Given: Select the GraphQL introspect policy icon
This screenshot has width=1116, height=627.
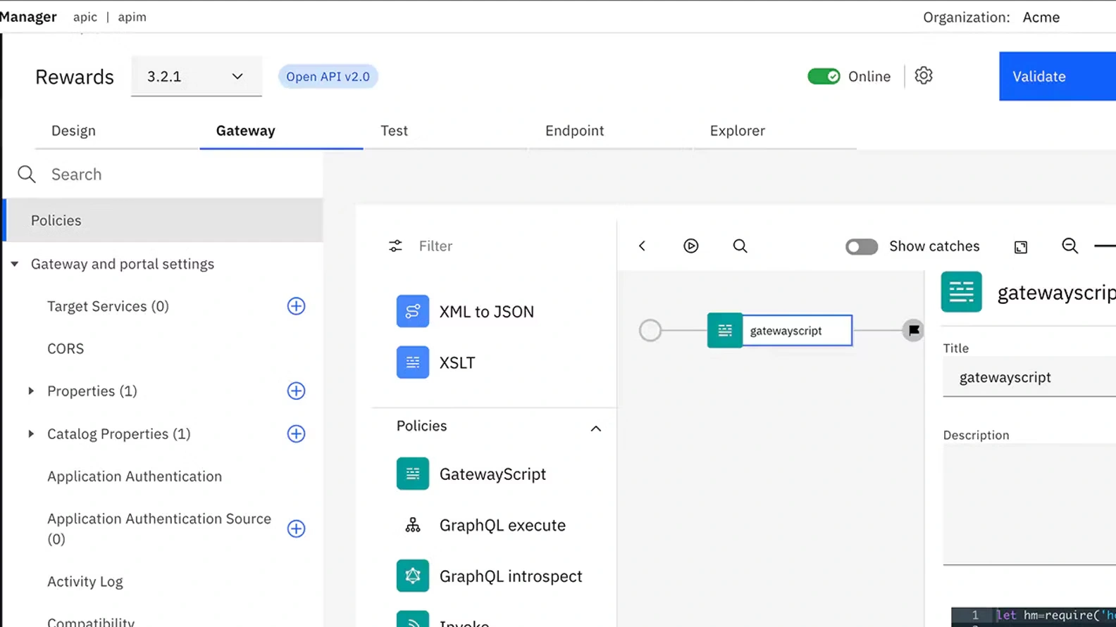Looking at the screenshot, I should [x=413, y=576].
